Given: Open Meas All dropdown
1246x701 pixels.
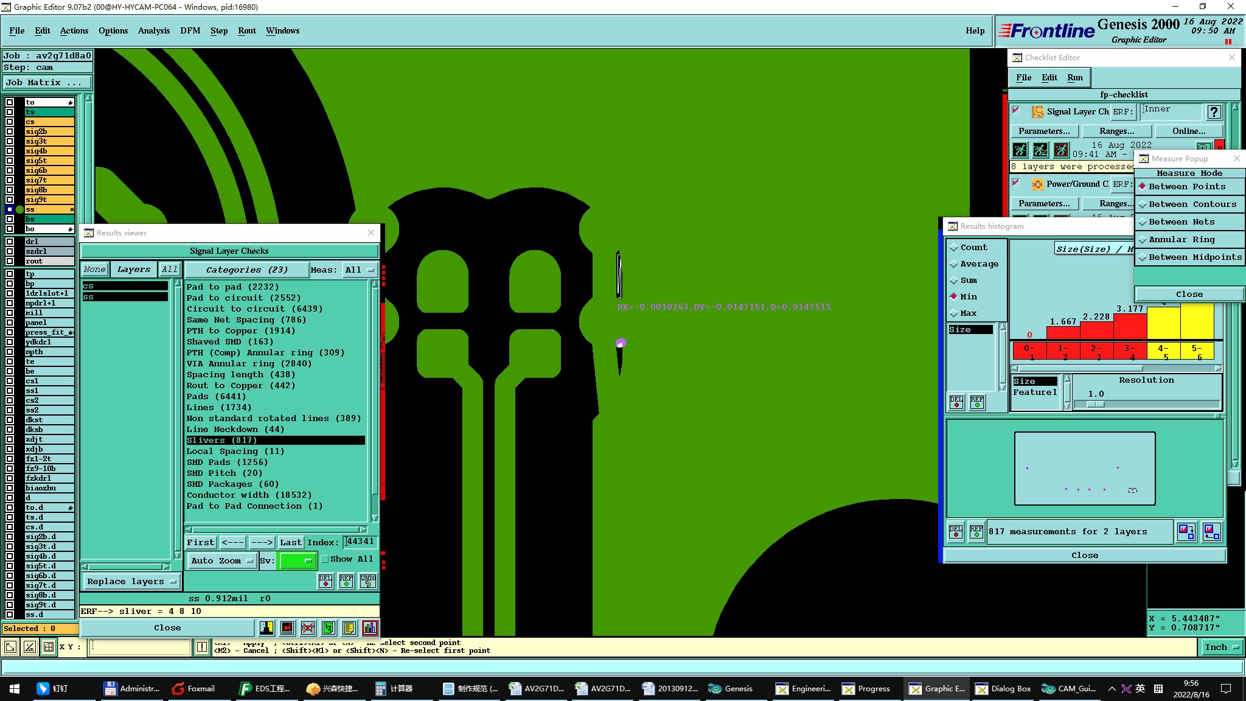Looking at the screenshot, I should click(x=360, y=270).
